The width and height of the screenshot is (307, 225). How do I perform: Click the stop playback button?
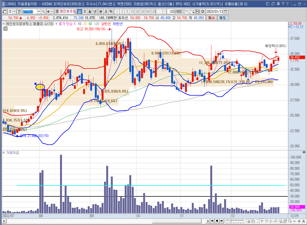coord(217,221)
